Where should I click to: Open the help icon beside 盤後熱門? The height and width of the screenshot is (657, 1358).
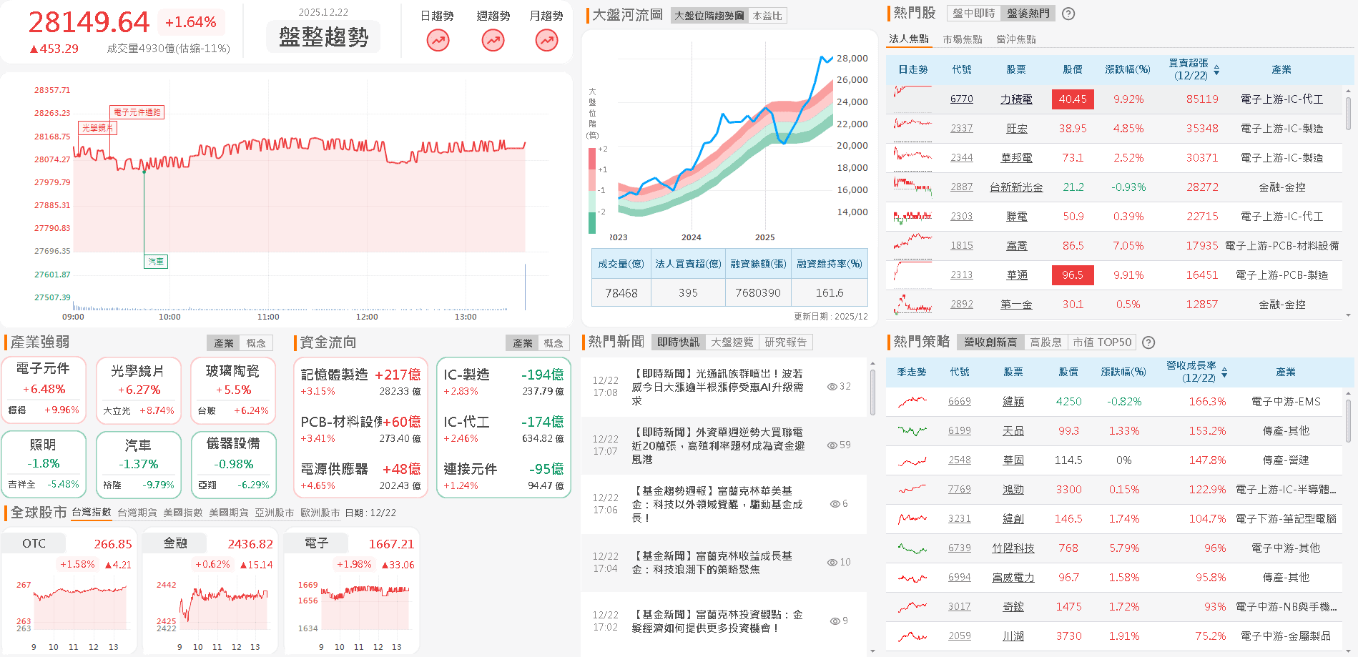click(x=1068, y=13)
